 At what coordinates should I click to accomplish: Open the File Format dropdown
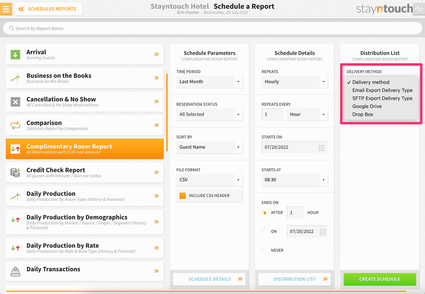pyautogui.click(x=210, y=180)
